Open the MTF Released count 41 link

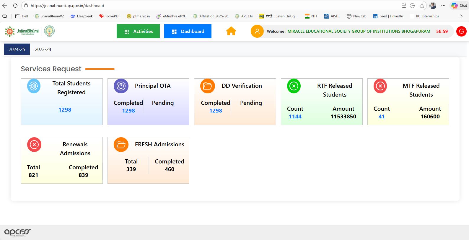[x=382, y=117]
